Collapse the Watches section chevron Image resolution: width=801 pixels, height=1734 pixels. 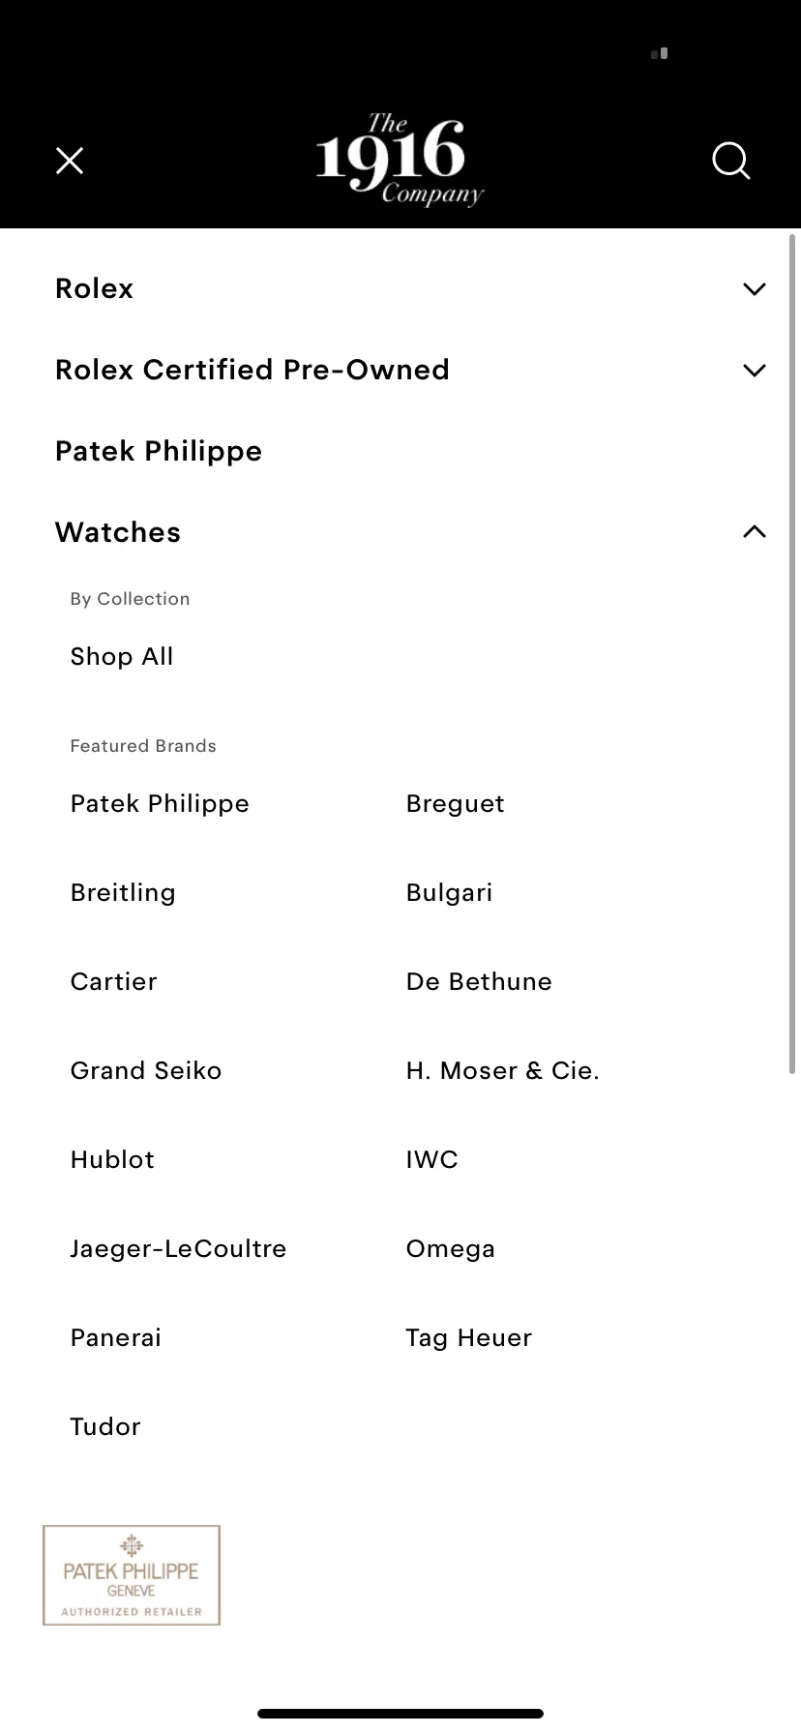(x=755, y=531)
